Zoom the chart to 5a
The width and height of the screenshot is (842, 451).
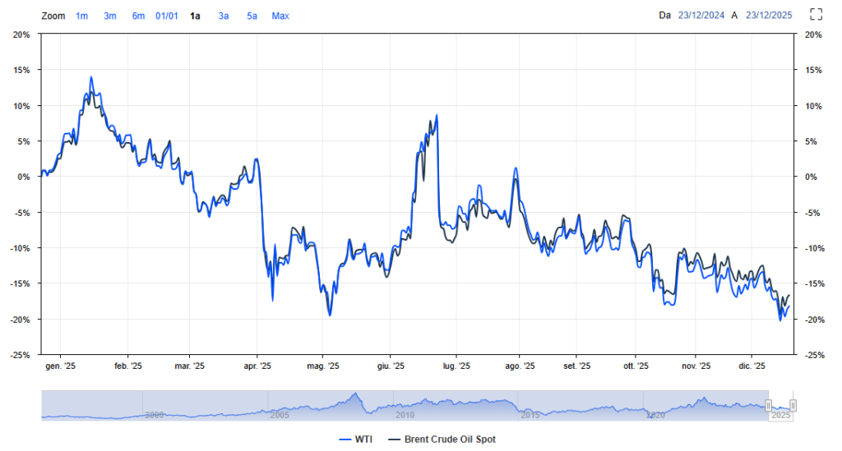click(252, 16)
